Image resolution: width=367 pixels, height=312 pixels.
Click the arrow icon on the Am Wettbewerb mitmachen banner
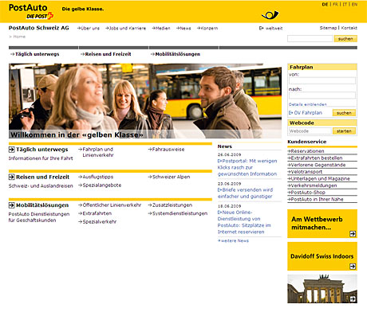click(x=353, y=234)
